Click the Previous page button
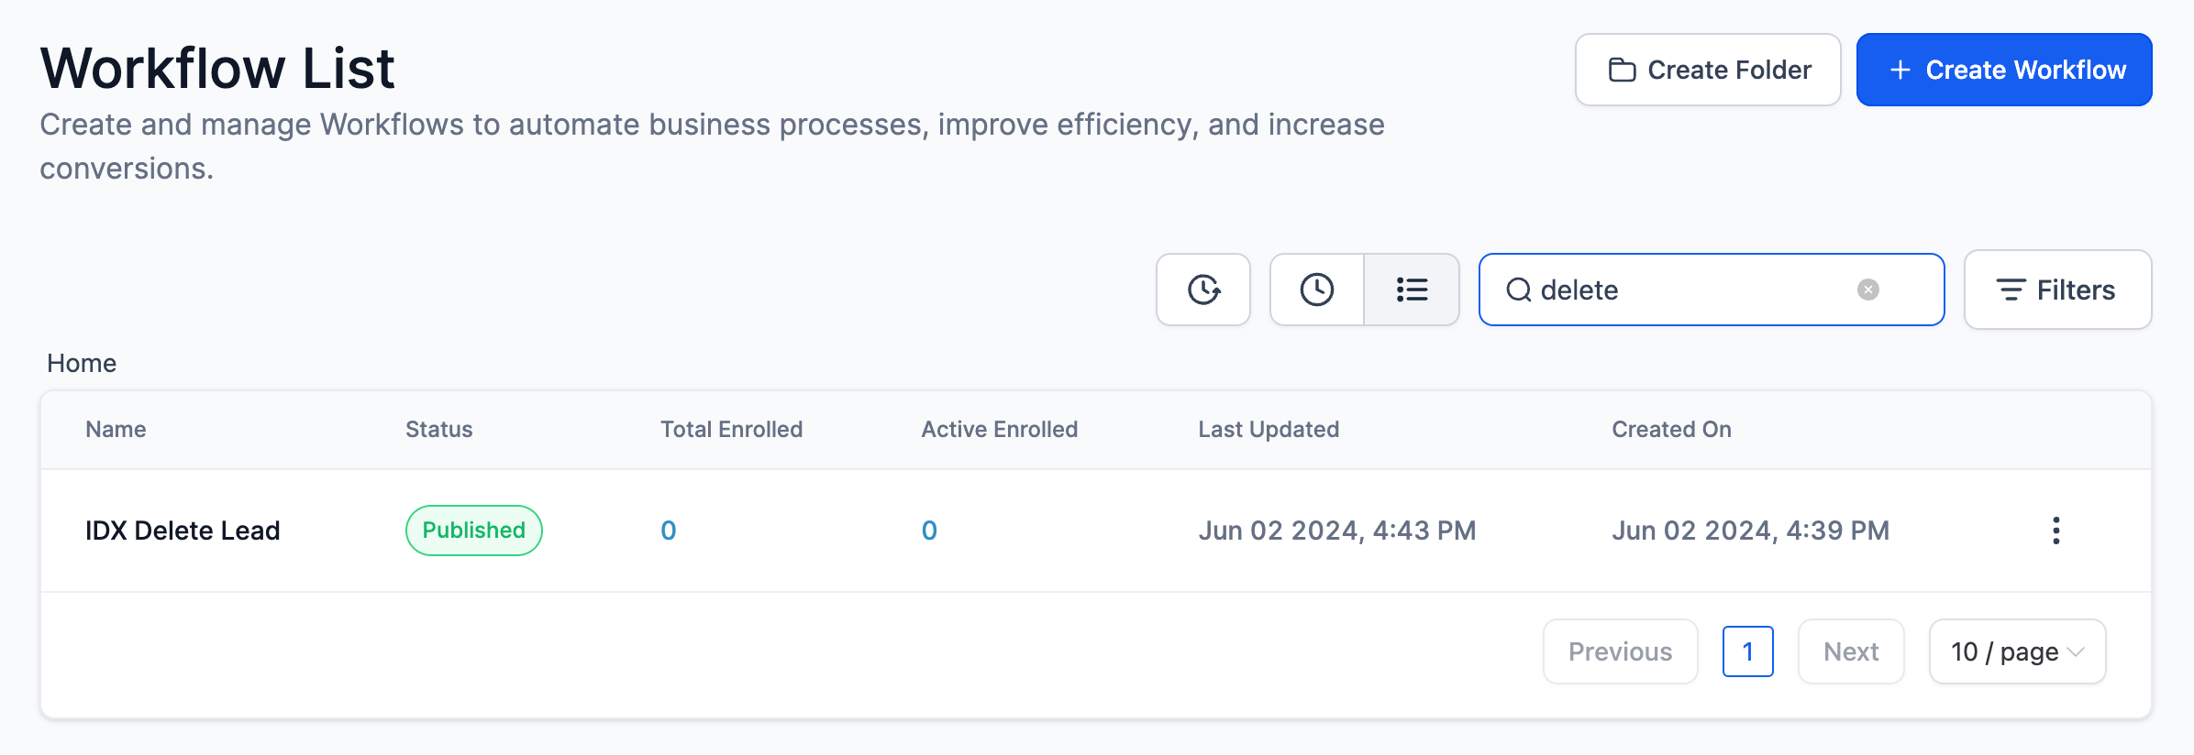 (x=1620, y=651)
